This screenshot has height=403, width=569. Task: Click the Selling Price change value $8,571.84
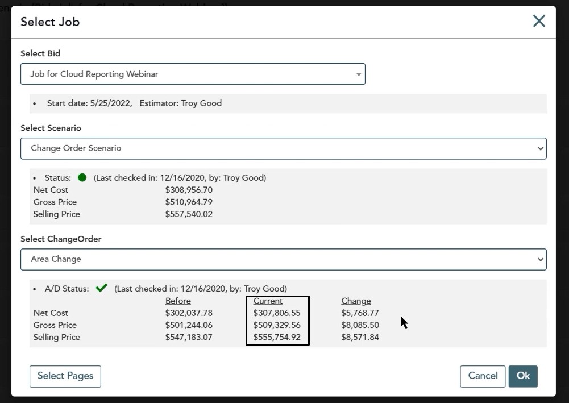coord(360,337)
